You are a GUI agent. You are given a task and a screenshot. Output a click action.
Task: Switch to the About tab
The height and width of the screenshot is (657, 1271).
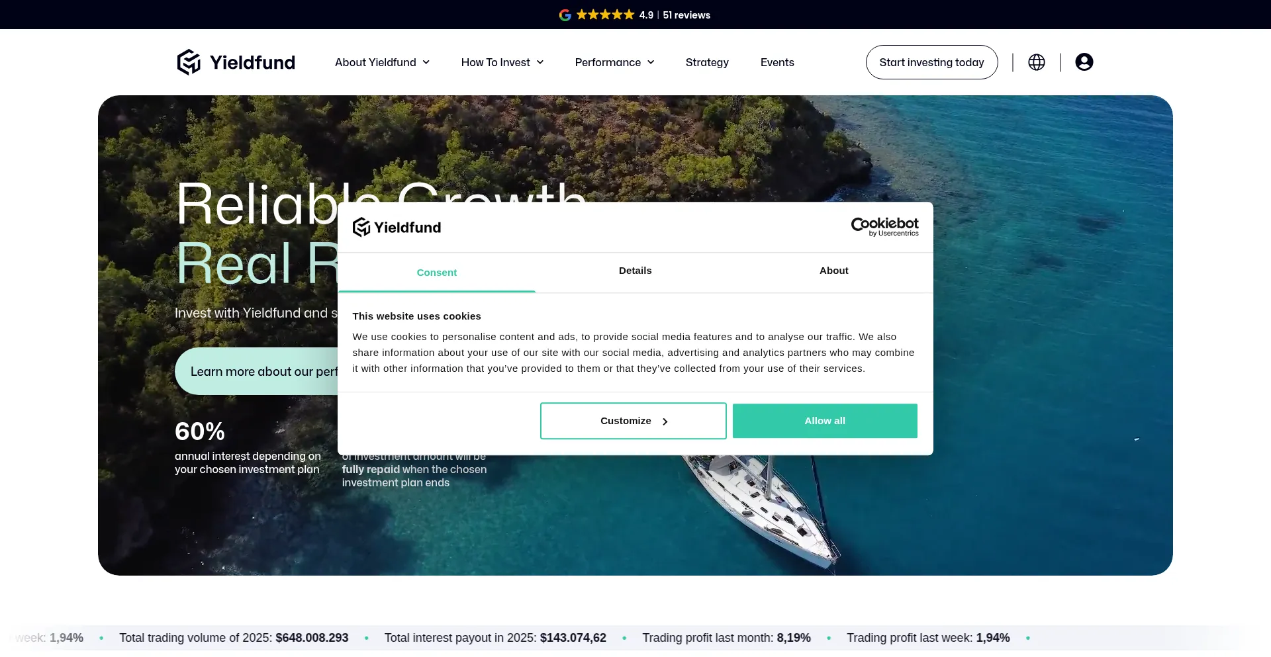(833, 271)
